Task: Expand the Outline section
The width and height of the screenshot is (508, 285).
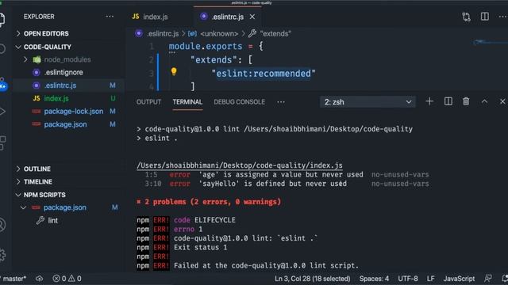Action: tap(37, 169)
